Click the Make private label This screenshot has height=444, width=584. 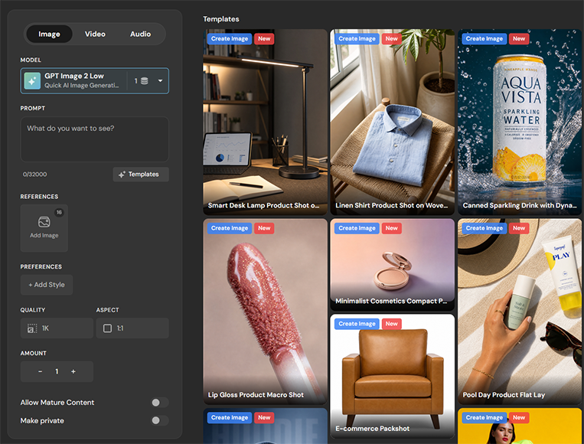coord(42,420)
